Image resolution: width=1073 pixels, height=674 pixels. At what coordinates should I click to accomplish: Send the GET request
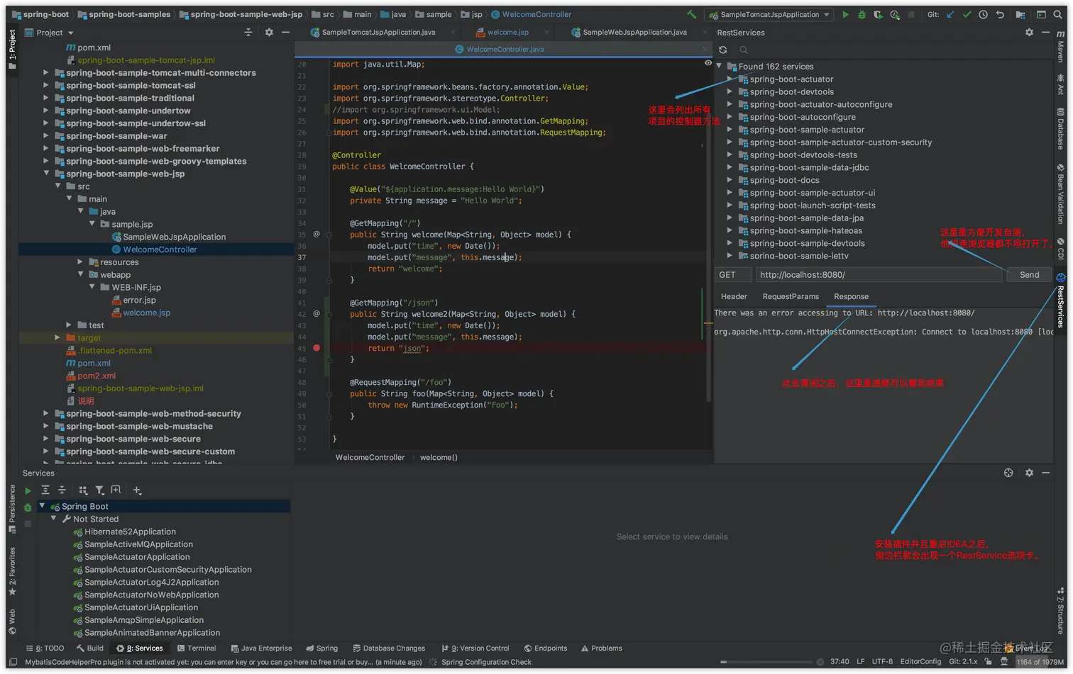click(1029, 275)
